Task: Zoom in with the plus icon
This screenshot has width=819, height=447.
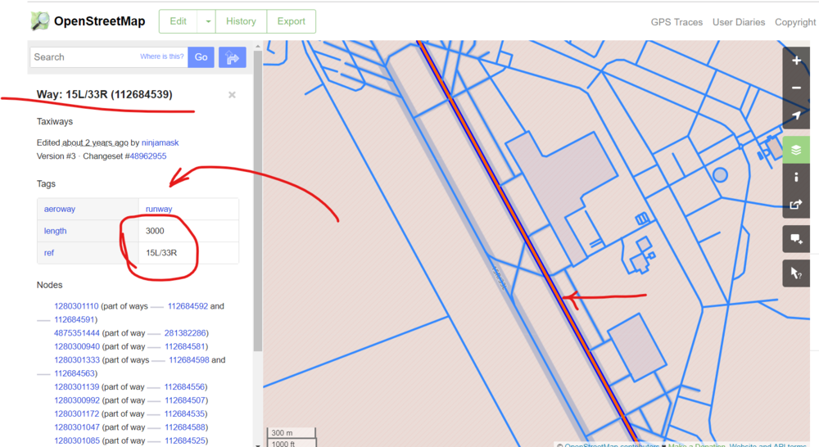Action: (x=796, y=61)
